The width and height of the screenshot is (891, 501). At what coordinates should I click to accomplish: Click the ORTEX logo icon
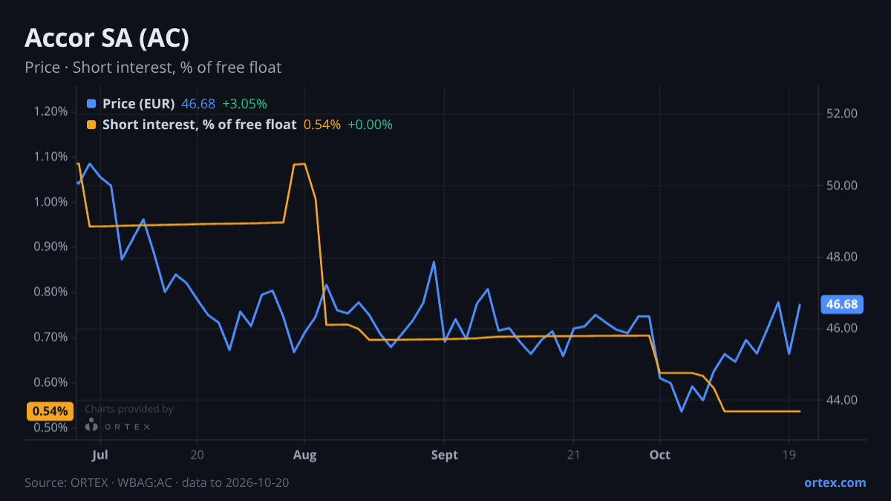(x=91, y=425)
